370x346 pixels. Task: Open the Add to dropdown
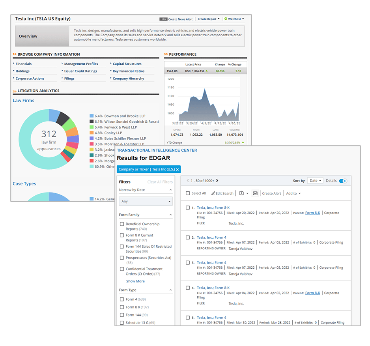(x=293, y=194)
